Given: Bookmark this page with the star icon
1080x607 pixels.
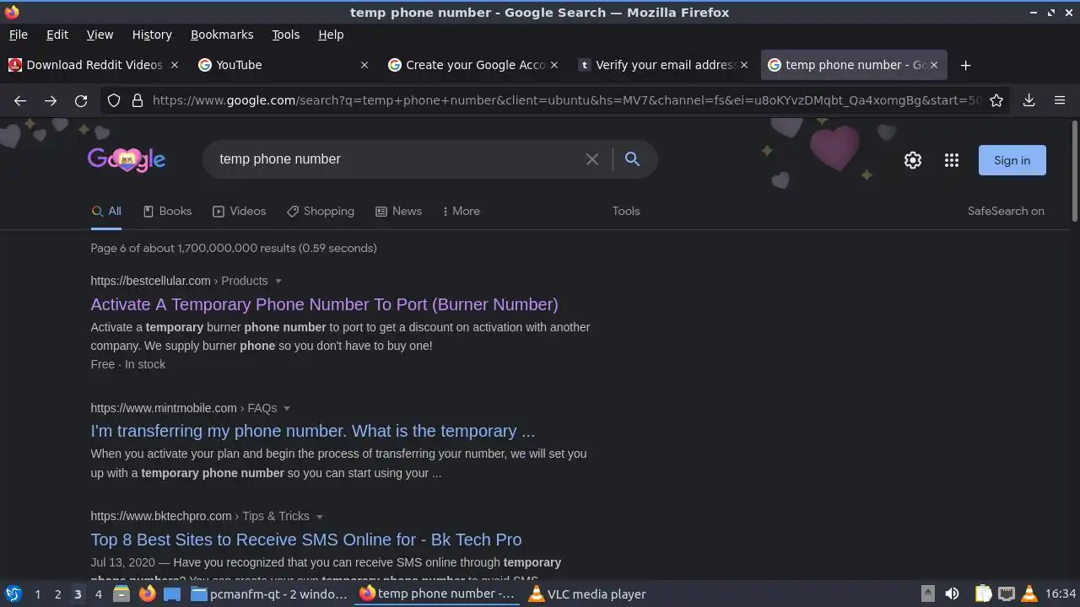Looking at the screenshot, I should (996, 100).
